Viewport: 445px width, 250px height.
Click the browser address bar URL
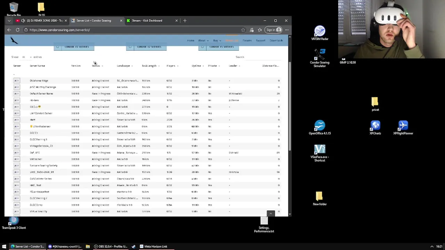coord(60,30)
